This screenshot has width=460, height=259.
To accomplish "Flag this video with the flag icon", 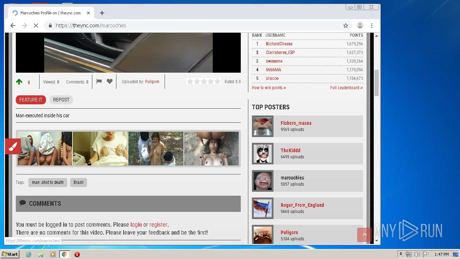I will pyautogui.click(x=99, y=81).
